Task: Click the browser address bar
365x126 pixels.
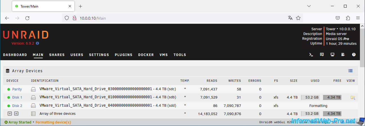Action: tap(180, 18)
